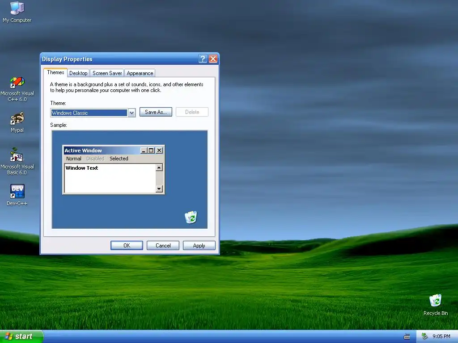Open the Screen Saver tab

107,73
